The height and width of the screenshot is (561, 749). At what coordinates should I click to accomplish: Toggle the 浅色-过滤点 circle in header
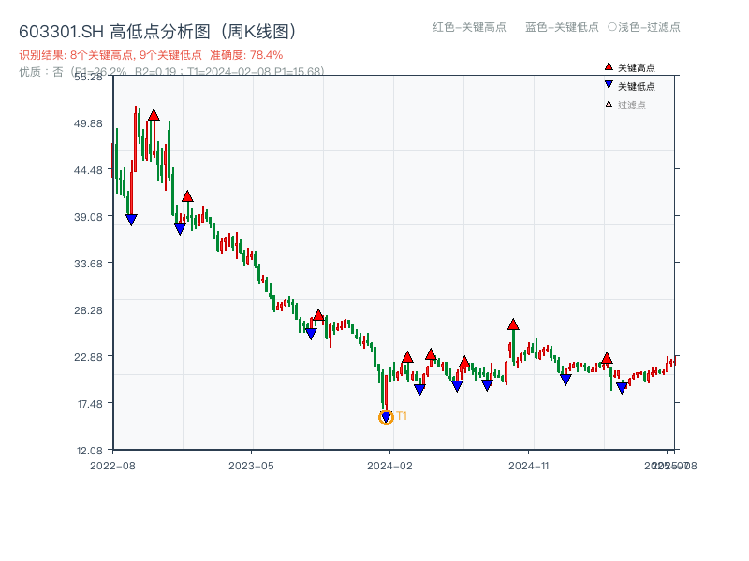click(611, 27)
